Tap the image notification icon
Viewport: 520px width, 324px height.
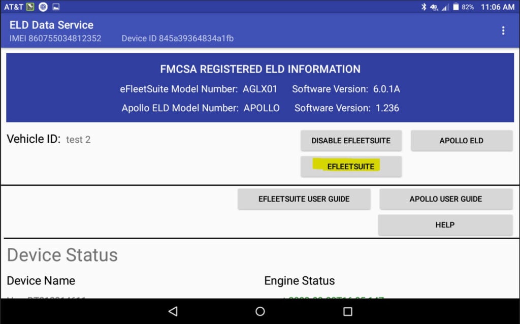pos(56,7)
